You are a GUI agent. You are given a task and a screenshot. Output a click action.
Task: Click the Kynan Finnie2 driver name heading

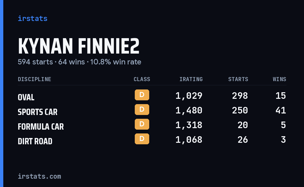coord(79,46)
